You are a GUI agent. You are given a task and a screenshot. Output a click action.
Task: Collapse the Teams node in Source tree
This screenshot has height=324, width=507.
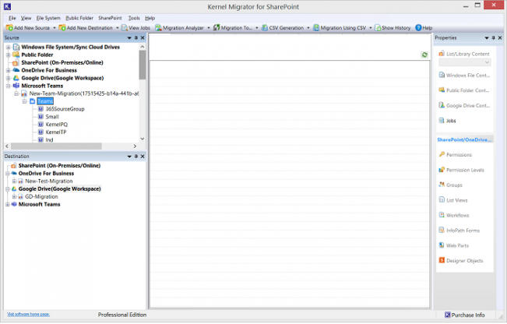coord(24,101)
